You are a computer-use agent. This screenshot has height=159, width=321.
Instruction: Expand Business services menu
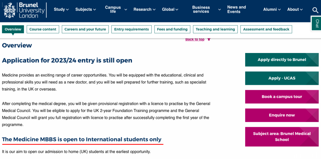point(206,10)
